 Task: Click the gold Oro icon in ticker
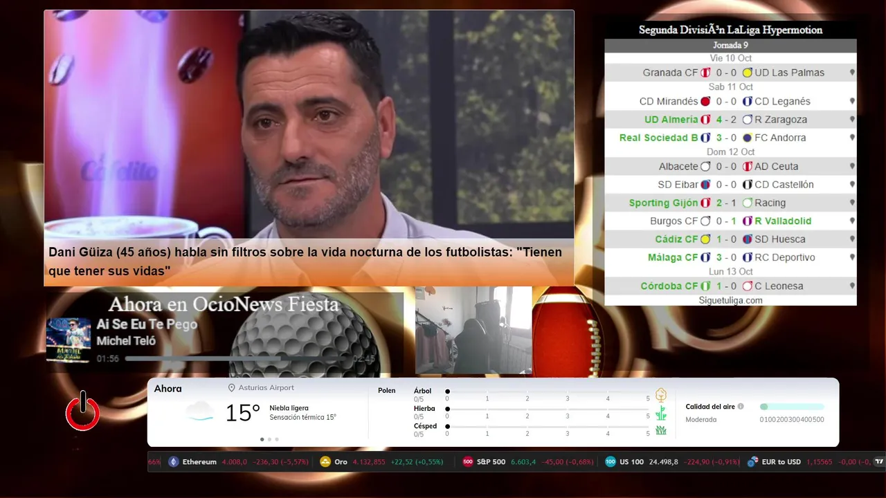point(325,461)
